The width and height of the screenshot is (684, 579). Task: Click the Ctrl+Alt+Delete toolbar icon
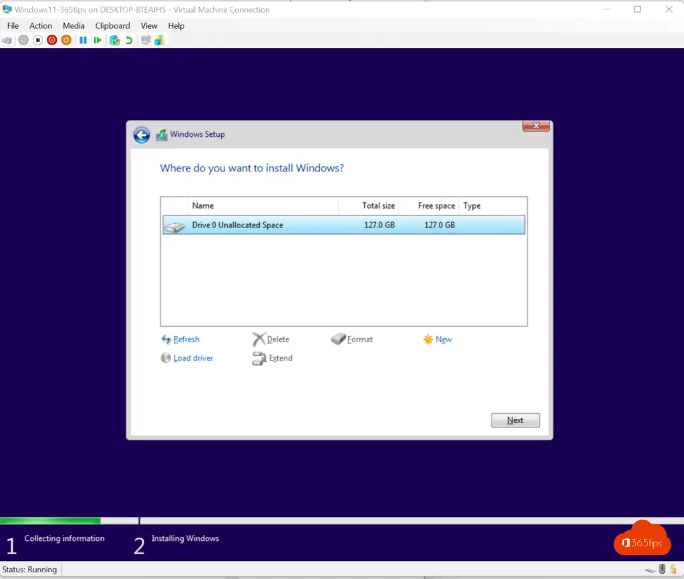coord(7,40)
